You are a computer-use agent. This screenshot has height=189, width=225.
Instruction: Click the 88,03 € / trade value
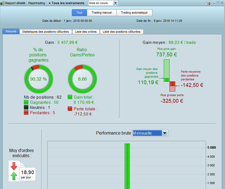coord(182,42)
